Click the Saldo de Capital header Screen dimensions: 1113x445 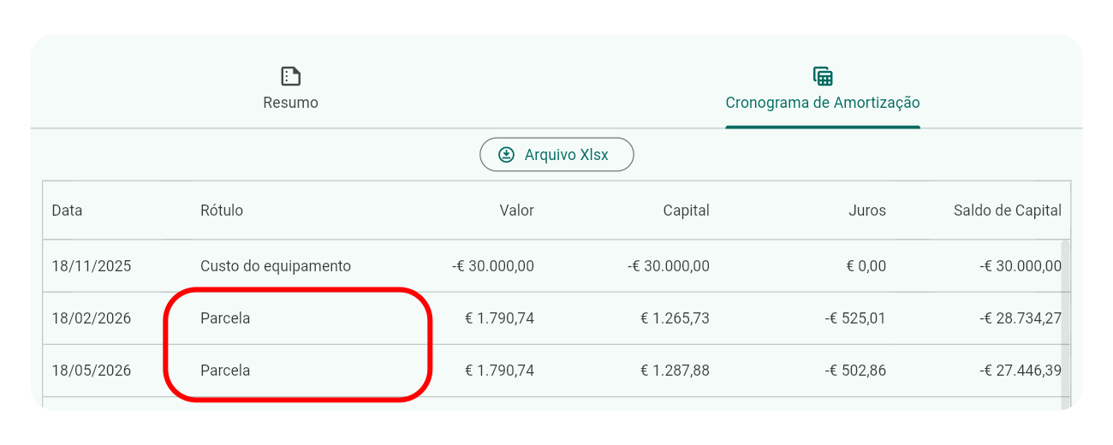click(x=1007, y=211)
